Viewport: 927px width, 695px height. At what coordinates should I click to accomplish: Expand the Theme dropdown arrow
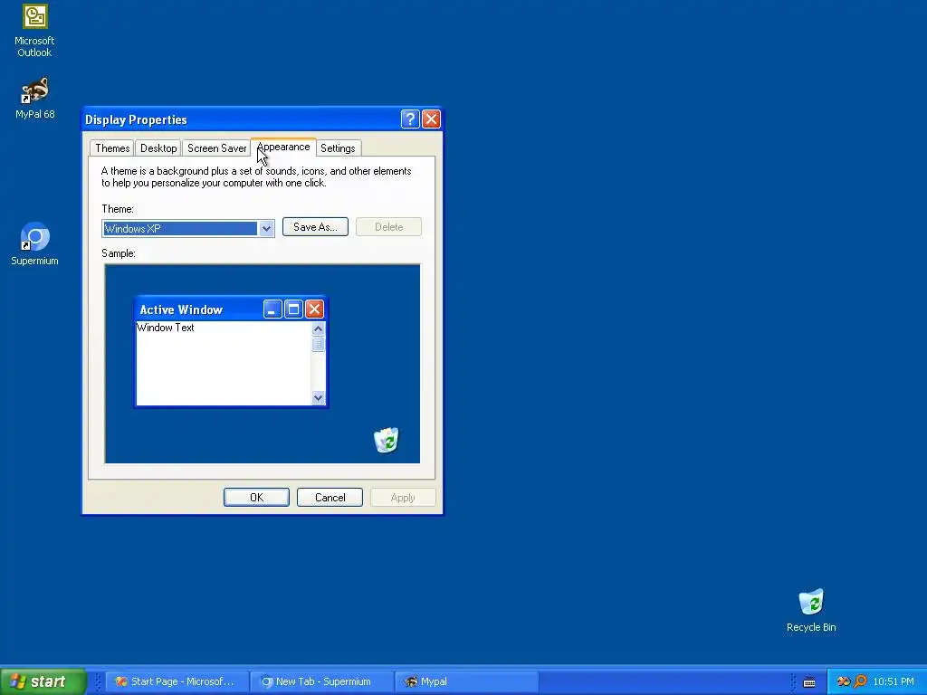point(266,228)
